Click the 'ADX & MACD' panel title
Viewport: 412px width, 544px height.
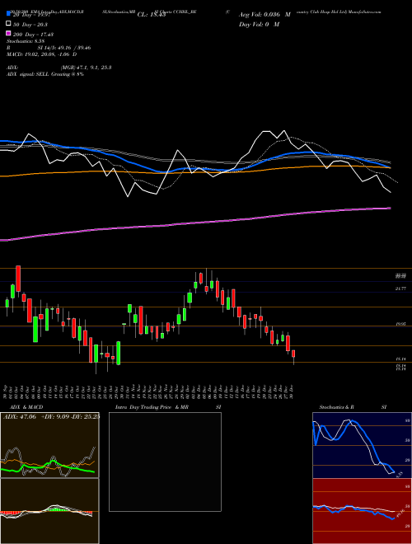click(26, 407)
